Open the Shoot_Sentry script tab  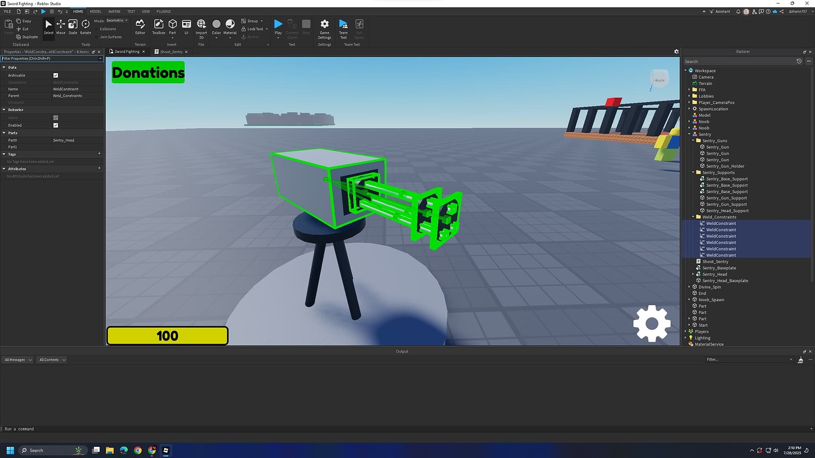click(x=170, y=51)
